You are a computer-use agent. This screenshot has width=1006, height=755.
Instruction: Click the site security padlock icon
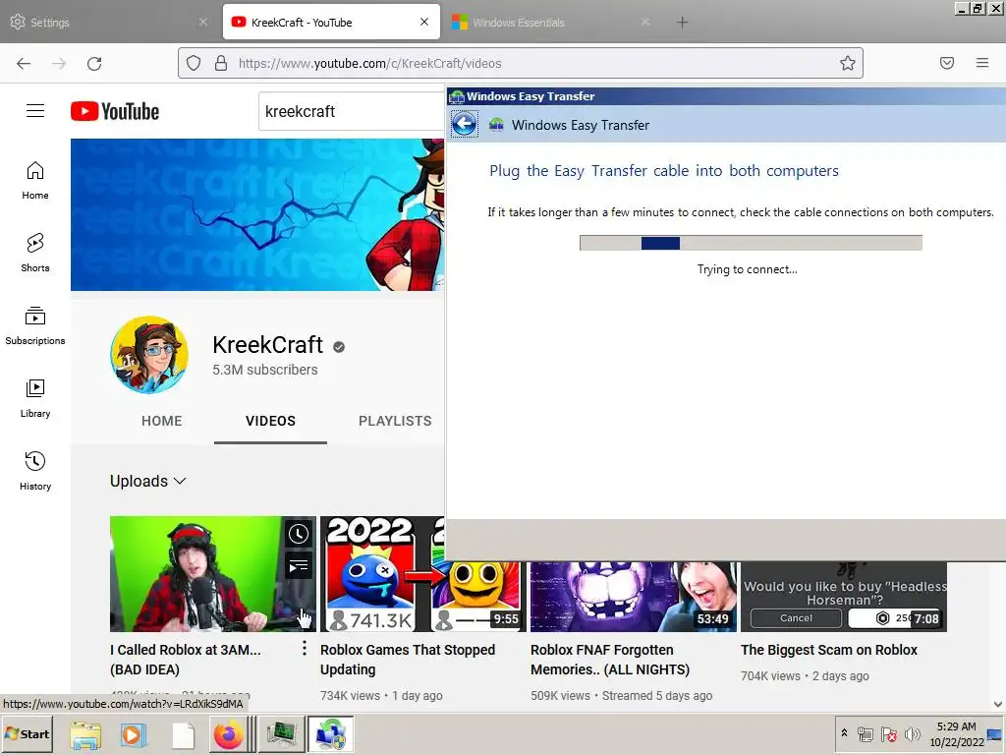click(221, 63)
